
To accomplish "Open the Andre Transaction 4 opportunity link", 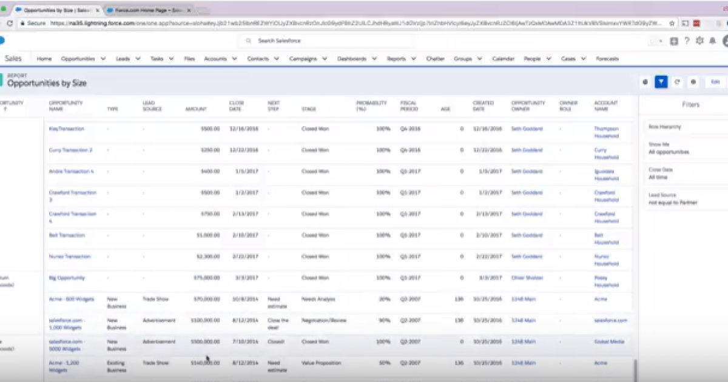I will click(72, 171).
